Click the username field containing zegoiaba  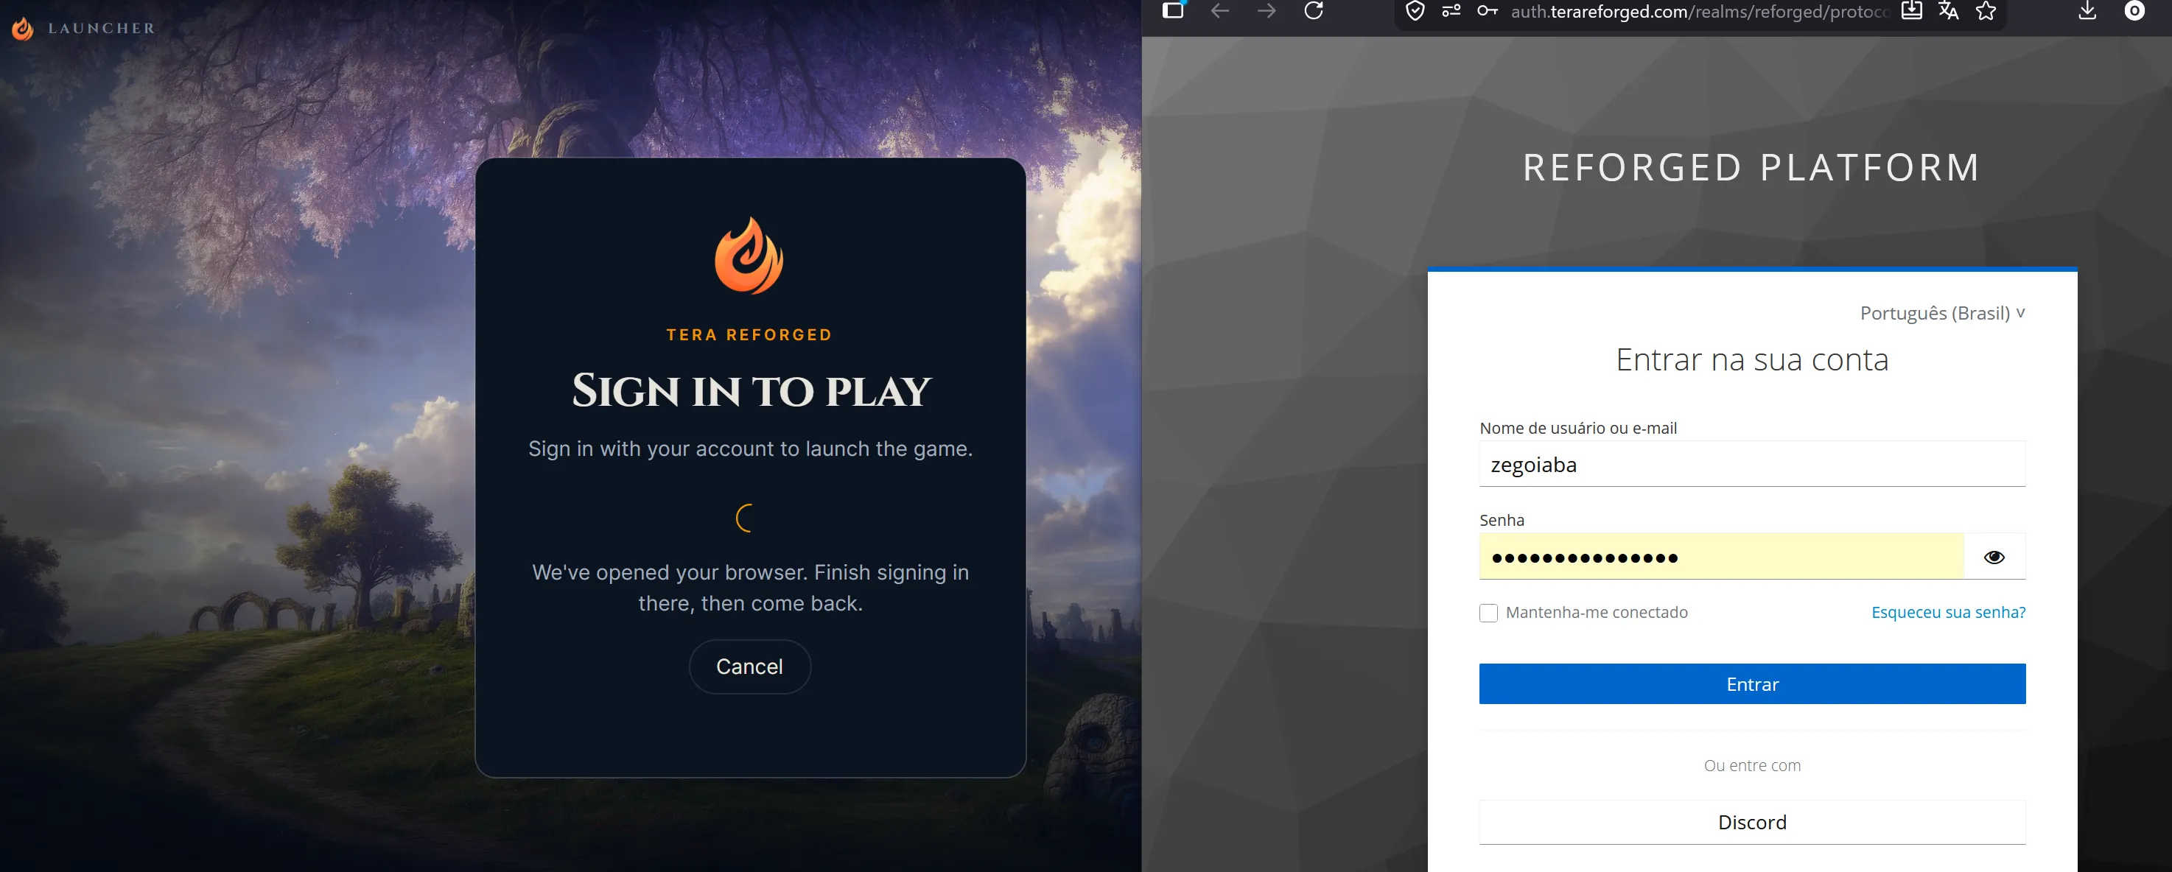pyautogui.click(x=1752, y=464)
